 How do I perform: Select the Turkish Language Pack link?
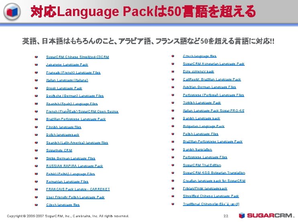click(202, 103)
